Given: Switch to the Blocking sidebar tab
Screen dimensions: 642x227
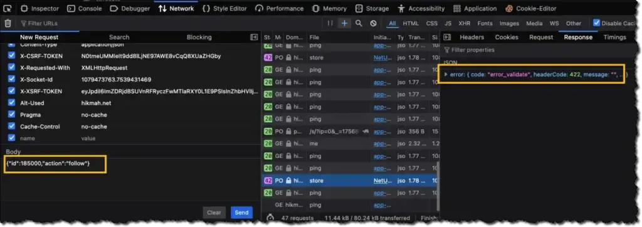Looking at the screenshot, I should [199, 37].
